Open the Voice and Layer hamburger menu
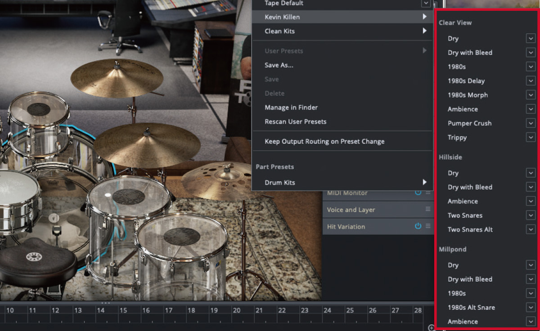540x331 pixels. (427, 210)
